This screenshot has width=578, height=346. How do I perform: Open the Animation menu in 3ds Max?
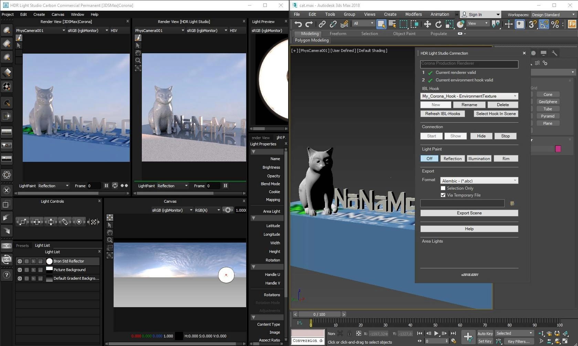click(x=440, y=14)
